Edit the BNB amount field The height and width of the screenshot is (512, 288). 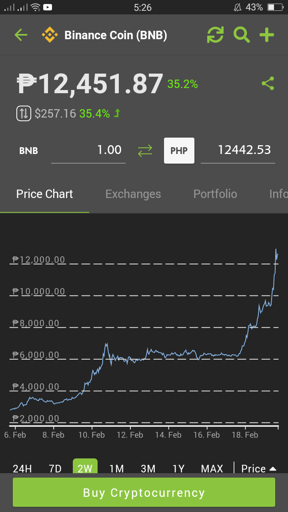click(88, 151)
